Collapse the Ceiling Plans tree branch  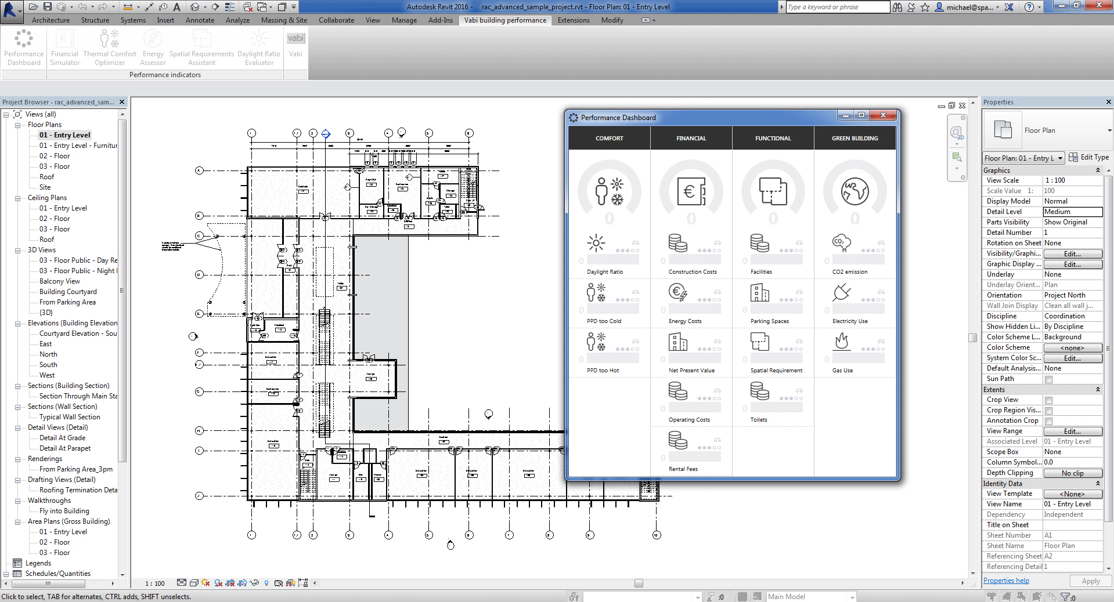click(17, 198)
